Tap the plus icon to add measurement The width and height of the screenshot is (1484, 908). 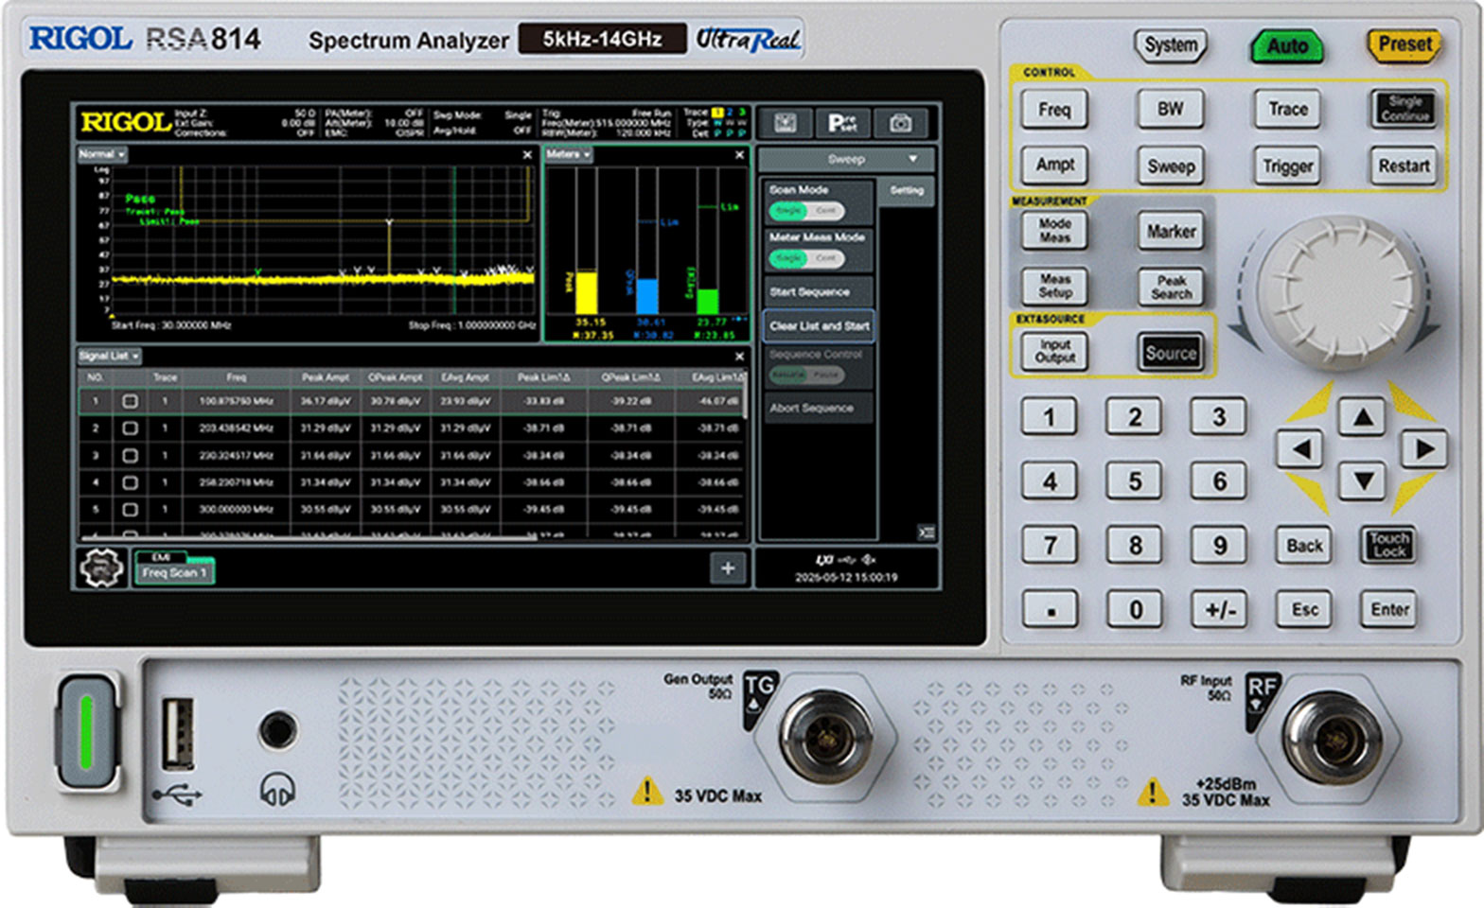[x=727, y=568]
